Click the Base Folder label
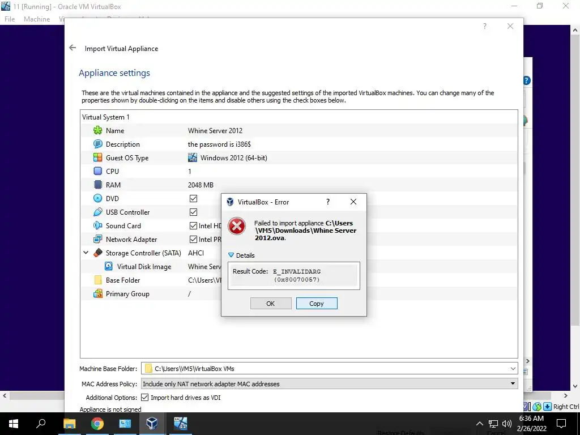Viewport: 580px width, 435px height. point(123,280)
